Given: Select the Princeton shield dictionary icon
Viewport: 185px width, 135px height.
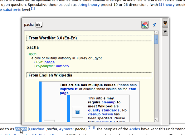Looking at the screenshot, I should 165,23.
